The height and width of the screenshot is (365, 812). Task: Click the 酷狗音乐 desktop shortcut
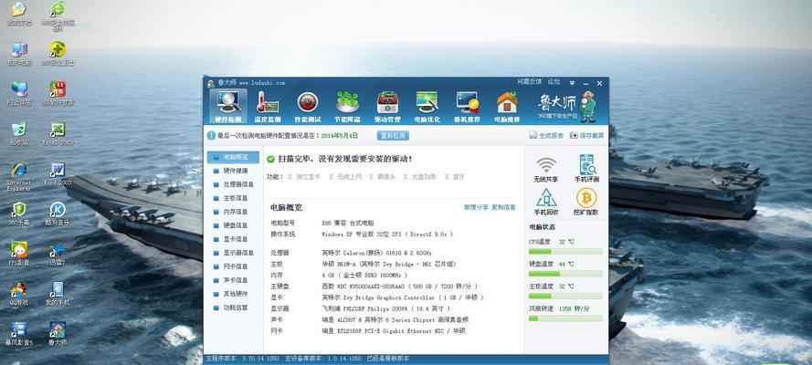pyautogui.click(x=58, y=214)
